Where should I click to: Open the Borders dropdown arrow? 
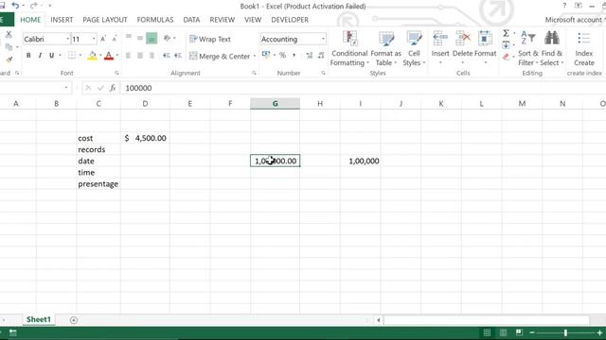80,56
